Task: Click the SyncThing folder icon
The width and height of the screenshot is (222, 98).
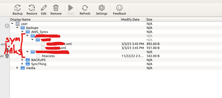Action: point(28,64)
